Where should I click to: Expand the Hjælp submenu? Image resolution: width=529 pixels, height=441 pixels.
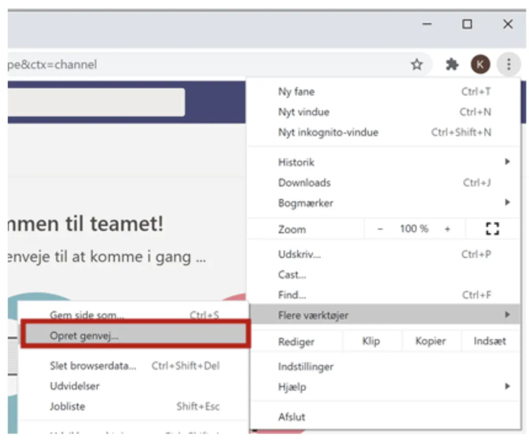(x=384, y=387)
